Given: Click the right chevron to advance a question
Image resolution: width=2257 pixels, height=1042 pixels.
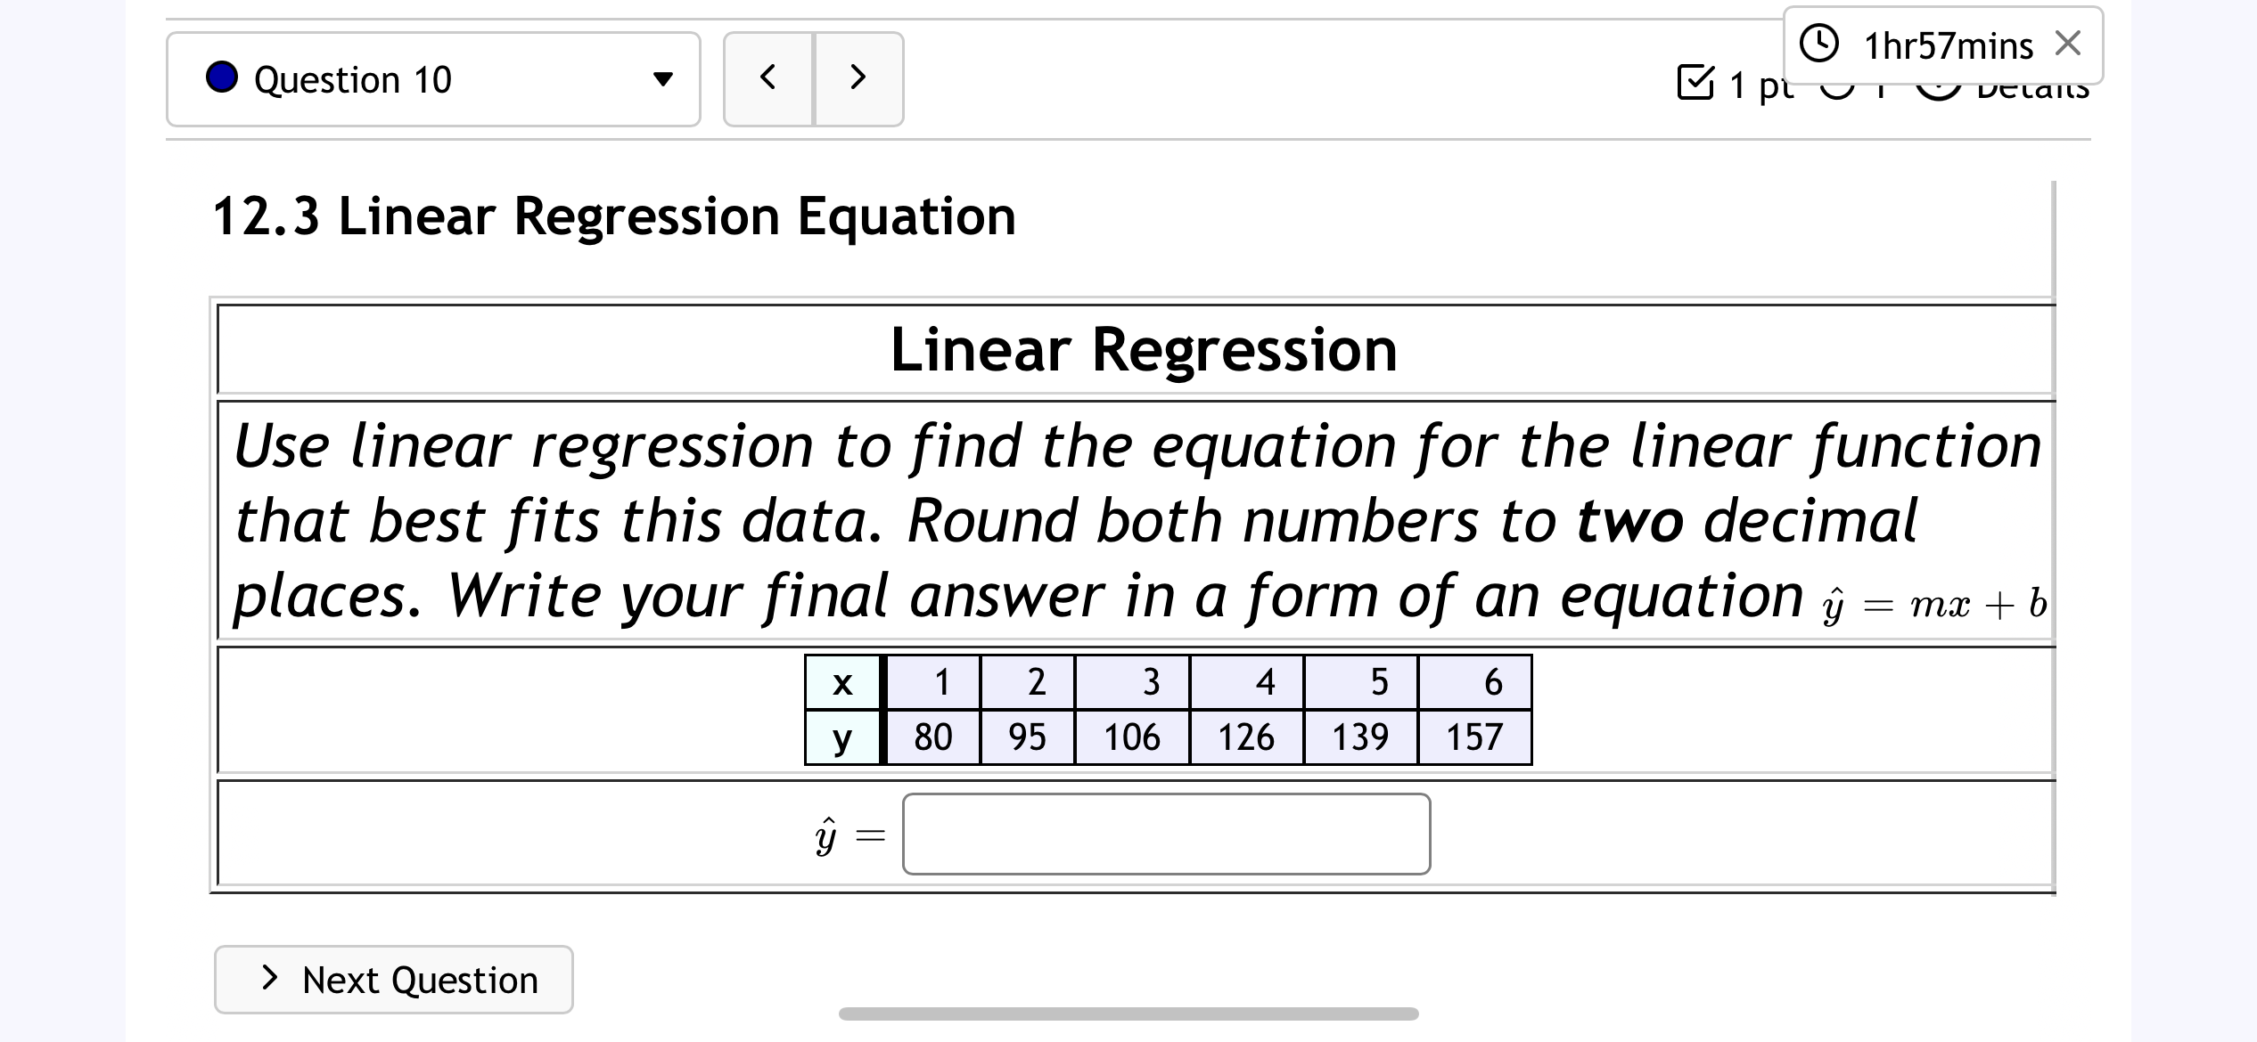Looking at the screenshot, I should pos(857,78).
